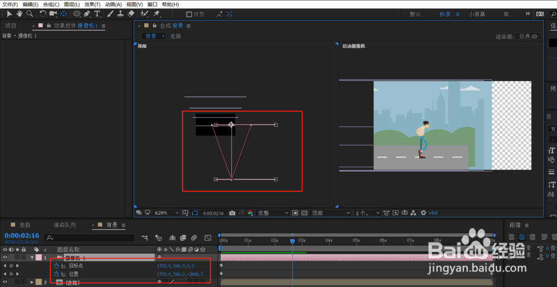The width and height of the screenshot is (557, 287).
Task: Switch to the 渲染队列 tab
Action: coord(65,225)
